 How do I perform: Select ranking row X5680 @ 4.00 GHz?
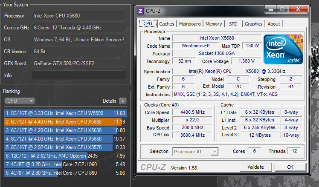click(66, 139)
